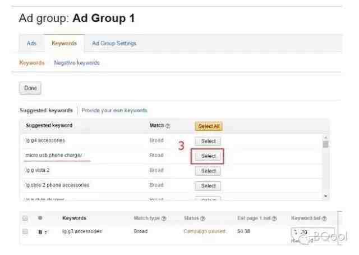Click the lg g4 accessories keyword text

pos(45,140)
